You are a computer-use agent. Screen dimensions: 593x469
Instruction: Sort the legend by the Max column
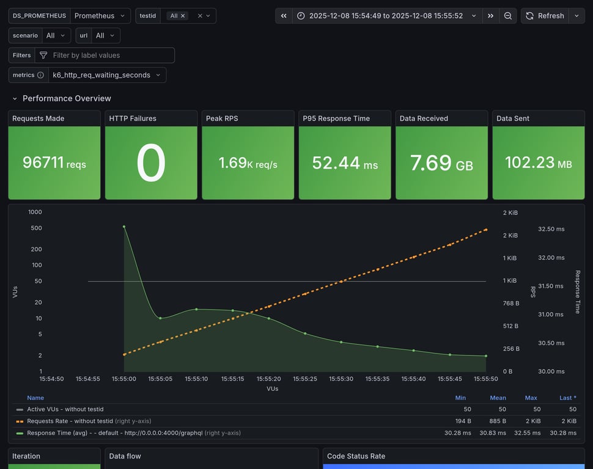pos(531,398)
